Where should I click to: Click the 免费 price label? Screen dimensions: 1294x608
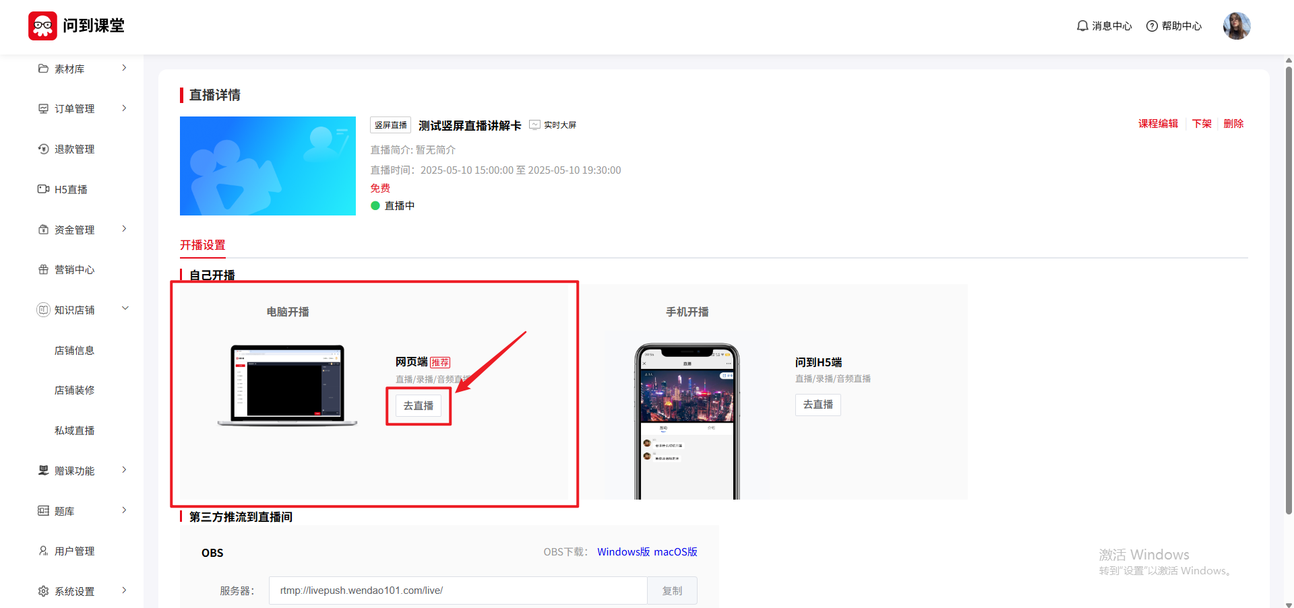380,189
